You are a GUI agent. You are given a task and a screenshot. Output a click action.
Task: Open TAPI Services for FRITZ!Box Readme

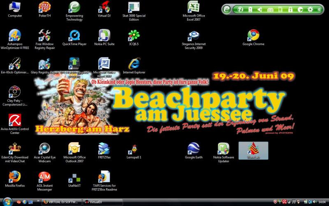(104, 181)
